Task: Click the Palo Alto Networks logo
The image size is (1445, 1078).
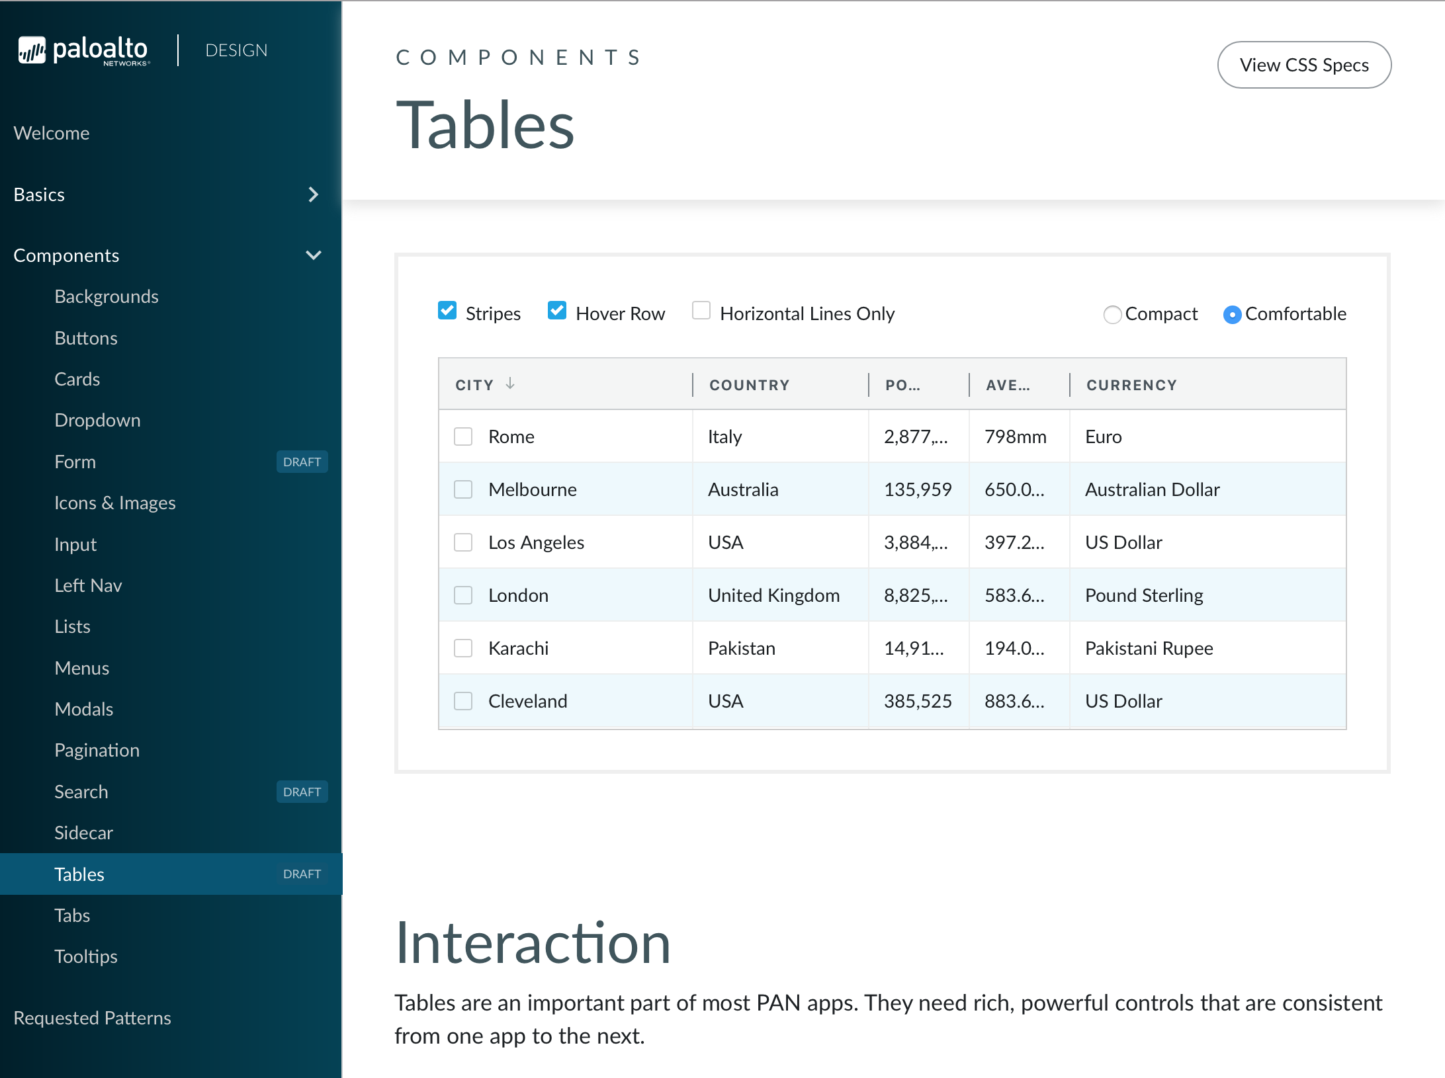Action: pos(84,51)
